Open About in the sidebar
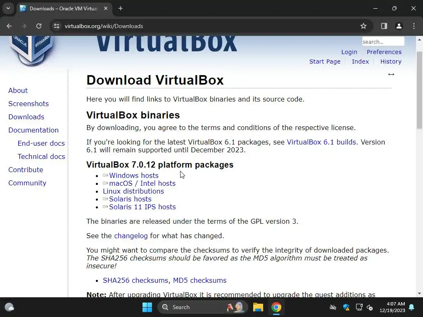 [18, 90]
